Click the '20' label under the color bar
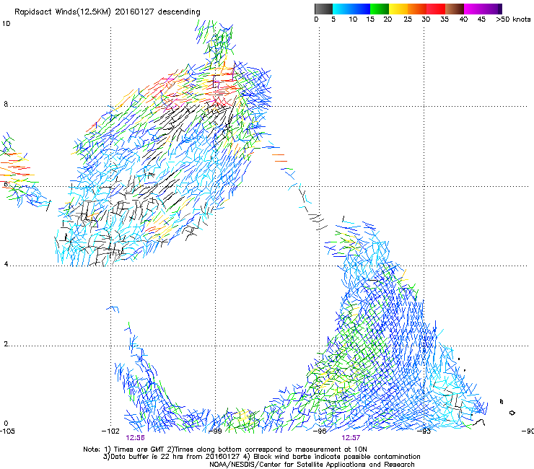Viewport: 534px width, 469px height. pyautogui.click(x=388, y=19)
